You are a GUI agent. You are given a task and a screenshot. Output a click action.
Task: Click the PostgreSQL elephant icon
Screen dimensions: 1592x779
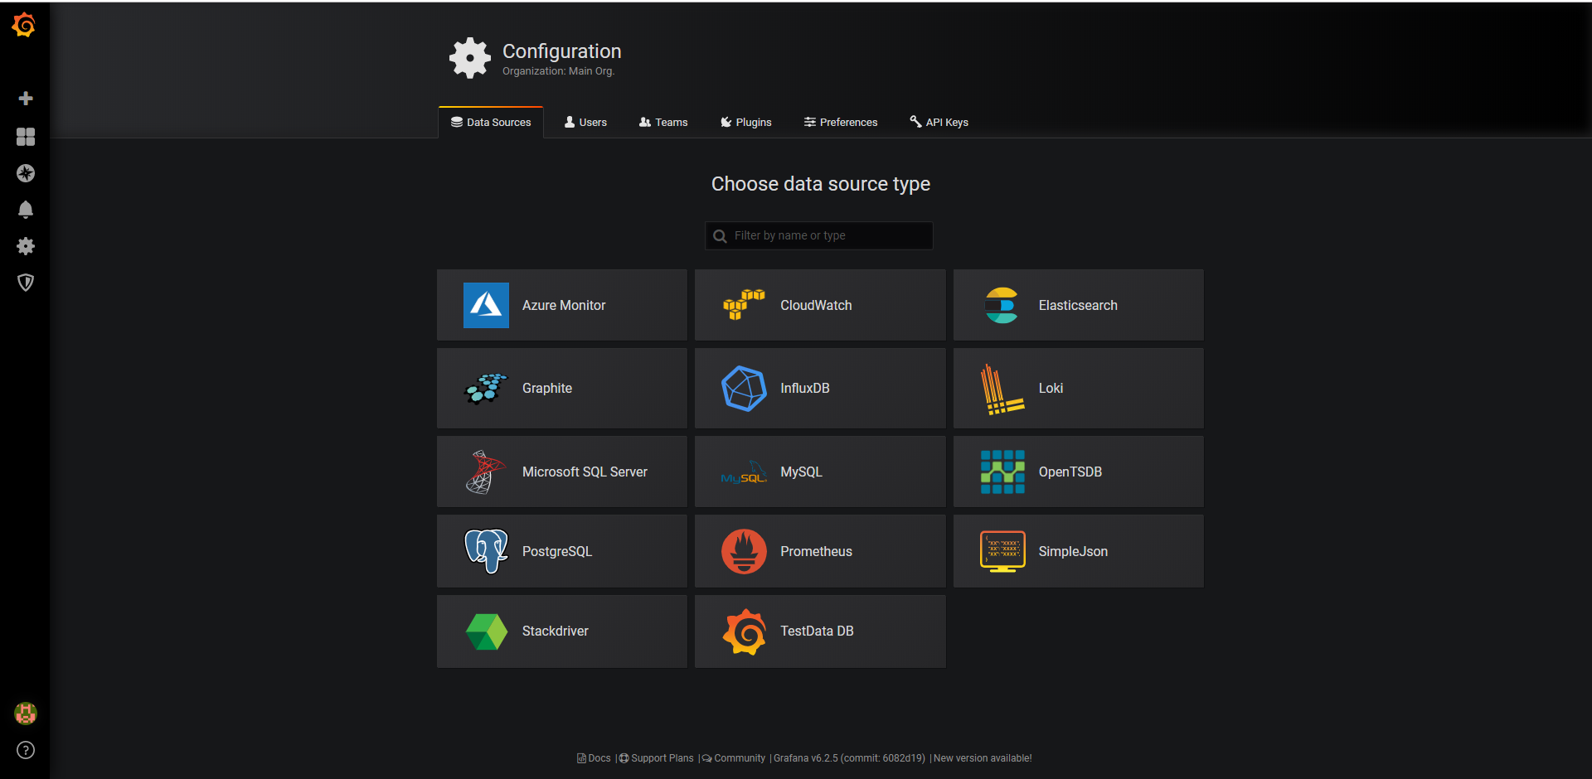pos(486,551)
